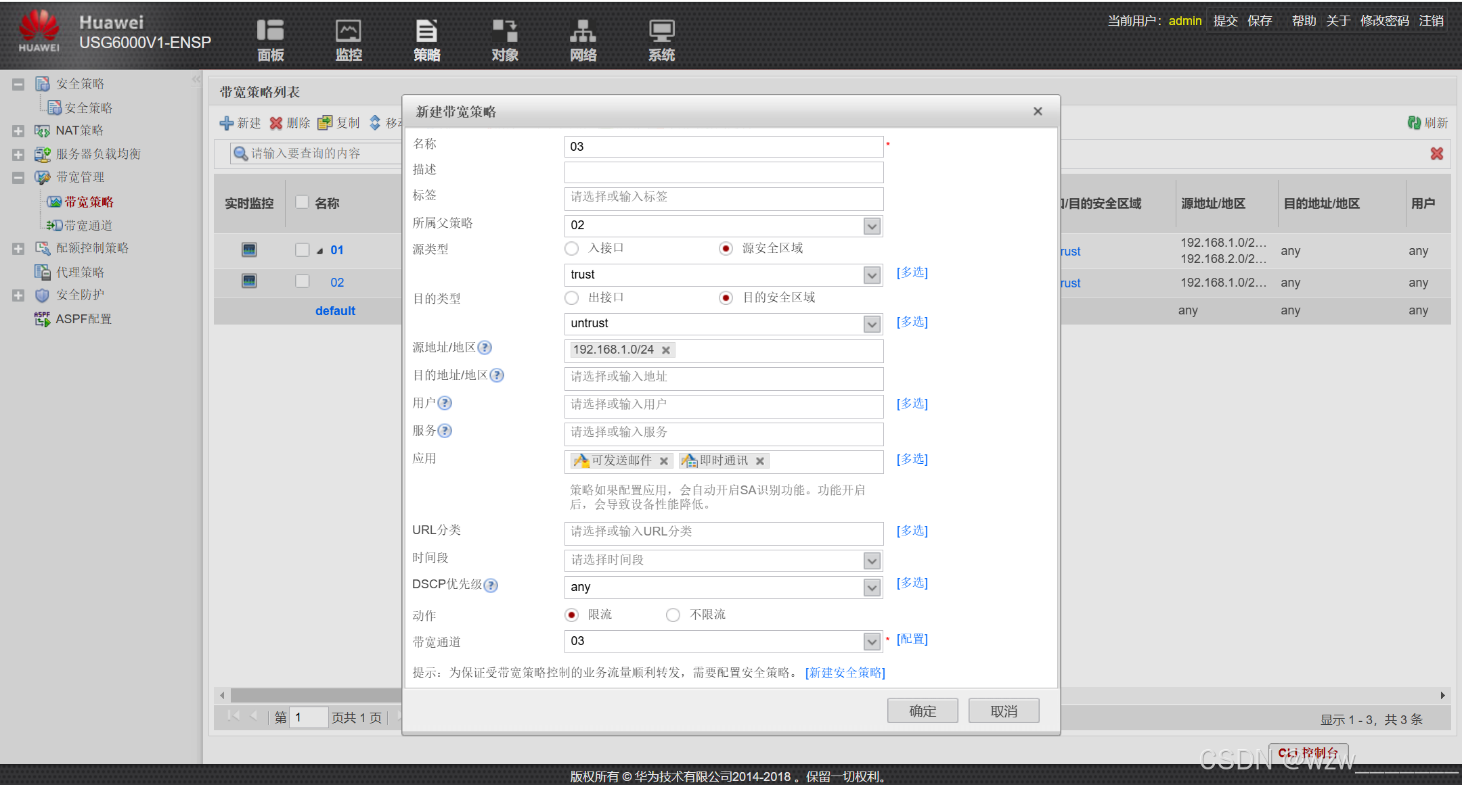
Task: Click the 确定 button
Action: point(923,711)
